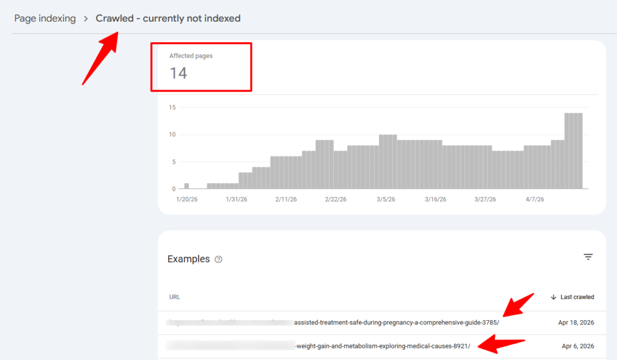Viewport: 617px width, 360px height.
Task: Toggle the sort arrow beside Last crawled
Action: (x=554, y=297)
